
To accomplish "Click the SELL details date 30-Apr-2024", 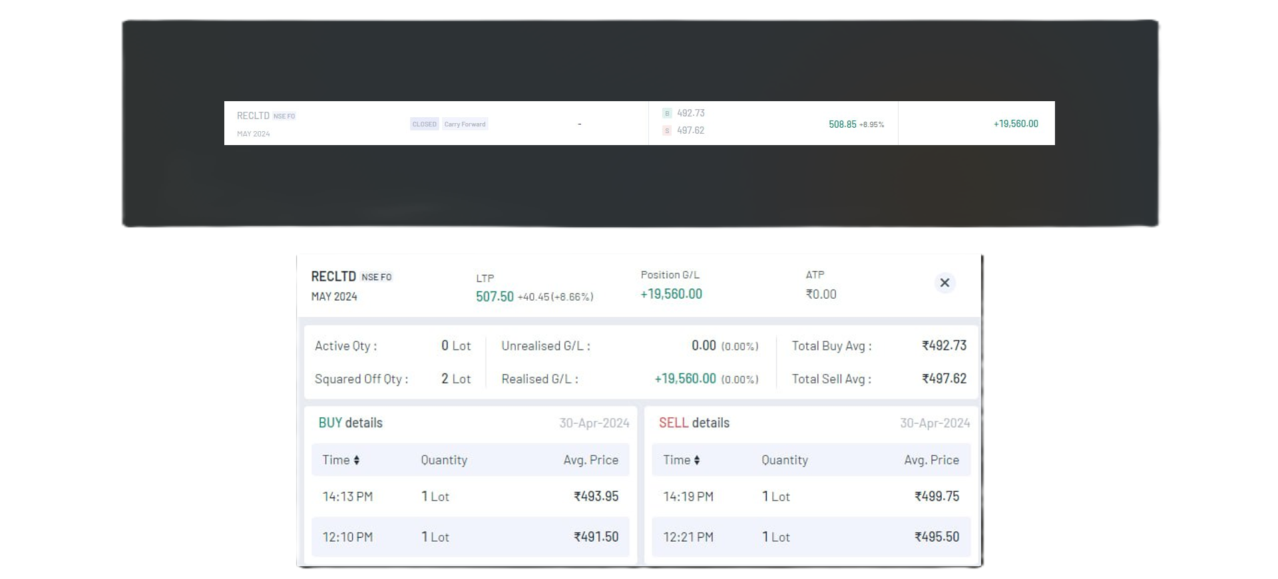I will tap(935, 423).
